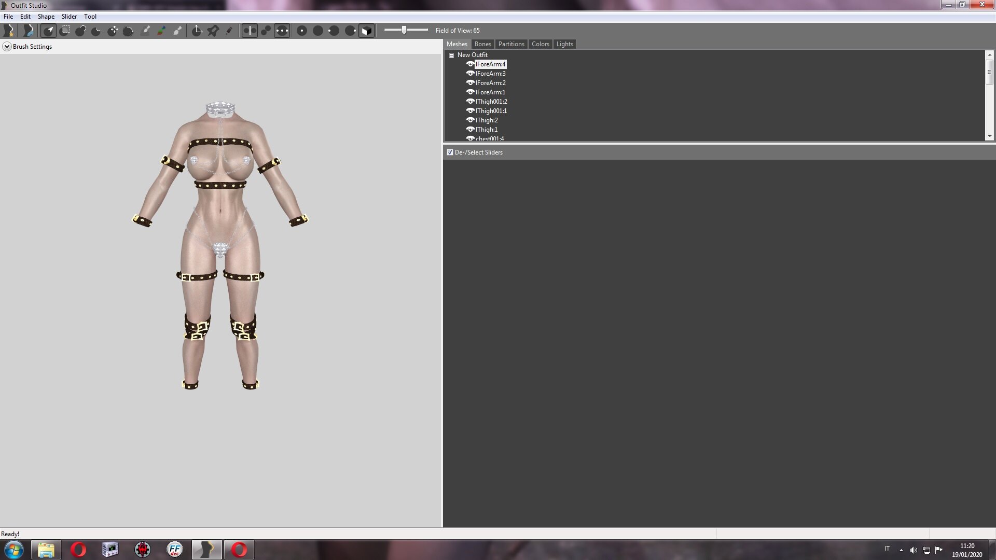Open the Partitions tab
The height and width of the screenshot is (560, 996).
tap(511, 44)
